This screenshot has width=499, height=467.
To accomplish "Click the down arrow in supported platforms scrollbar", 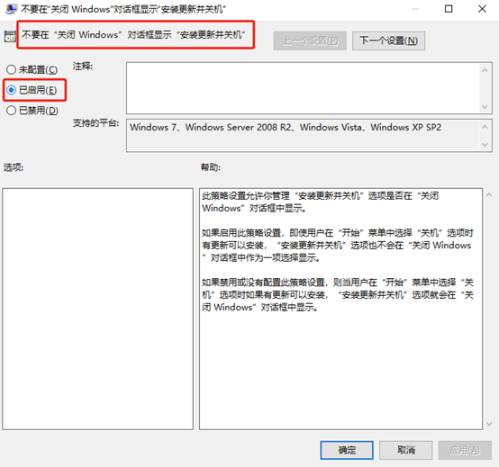I will tap(485, 145).
